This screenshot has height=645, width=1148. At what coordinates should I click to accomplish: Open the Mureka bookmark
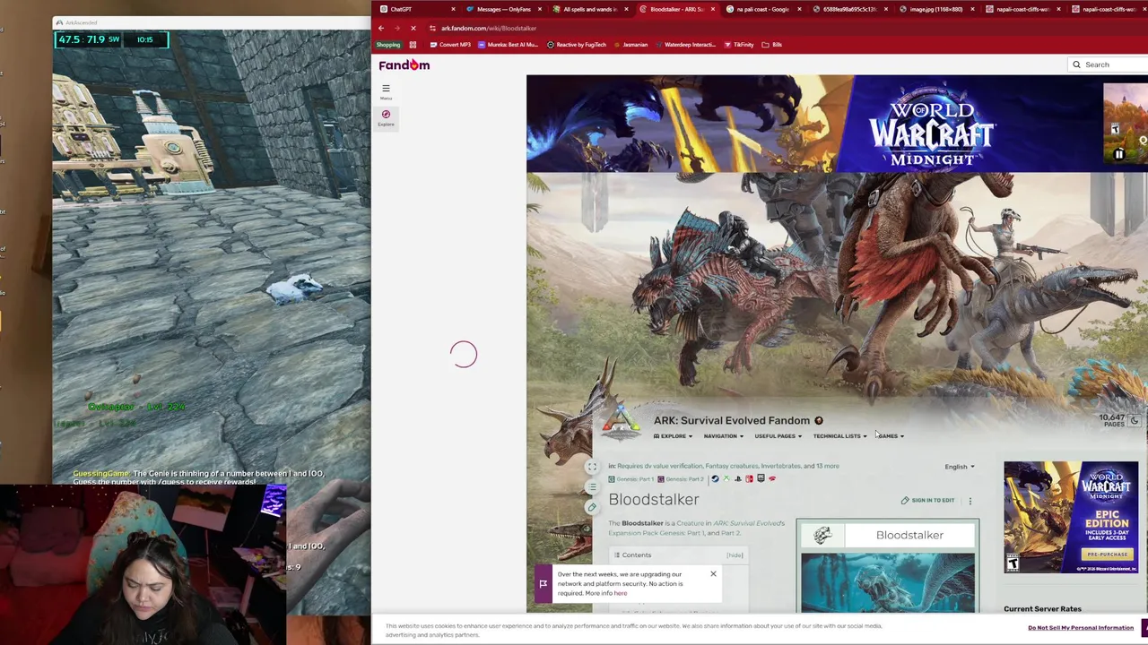[508, 45]
